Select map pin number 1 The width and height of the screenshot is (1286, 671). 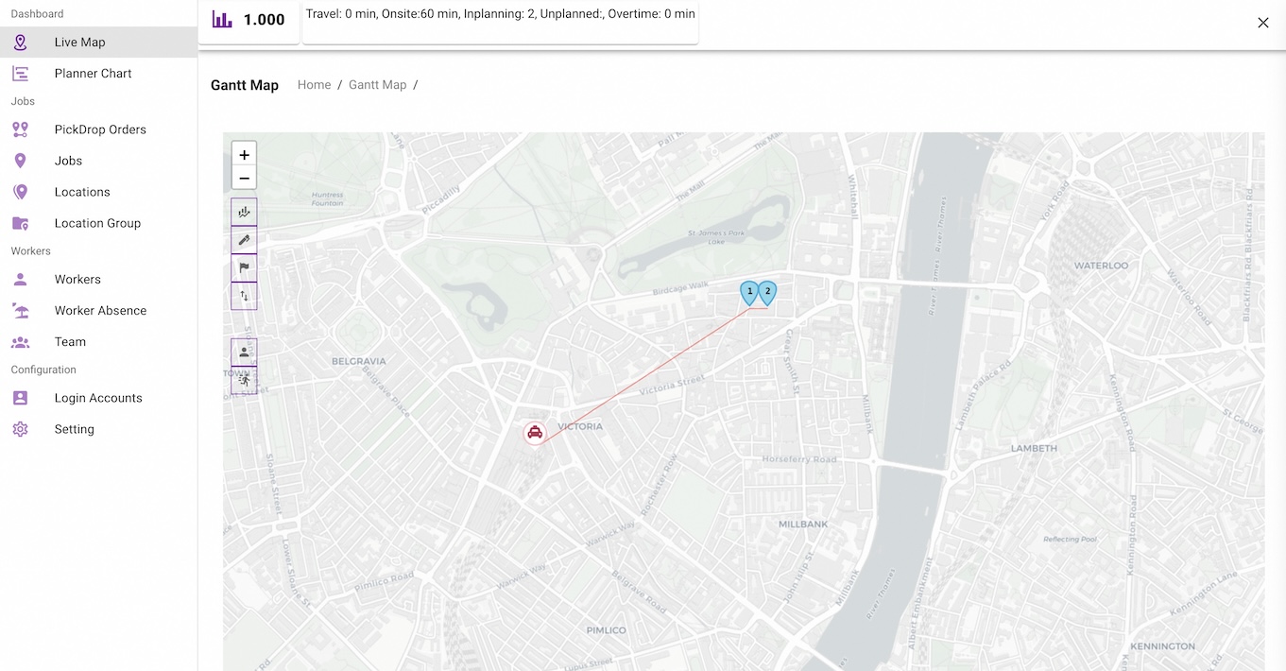pyautogui.click(x=749, y=292)
